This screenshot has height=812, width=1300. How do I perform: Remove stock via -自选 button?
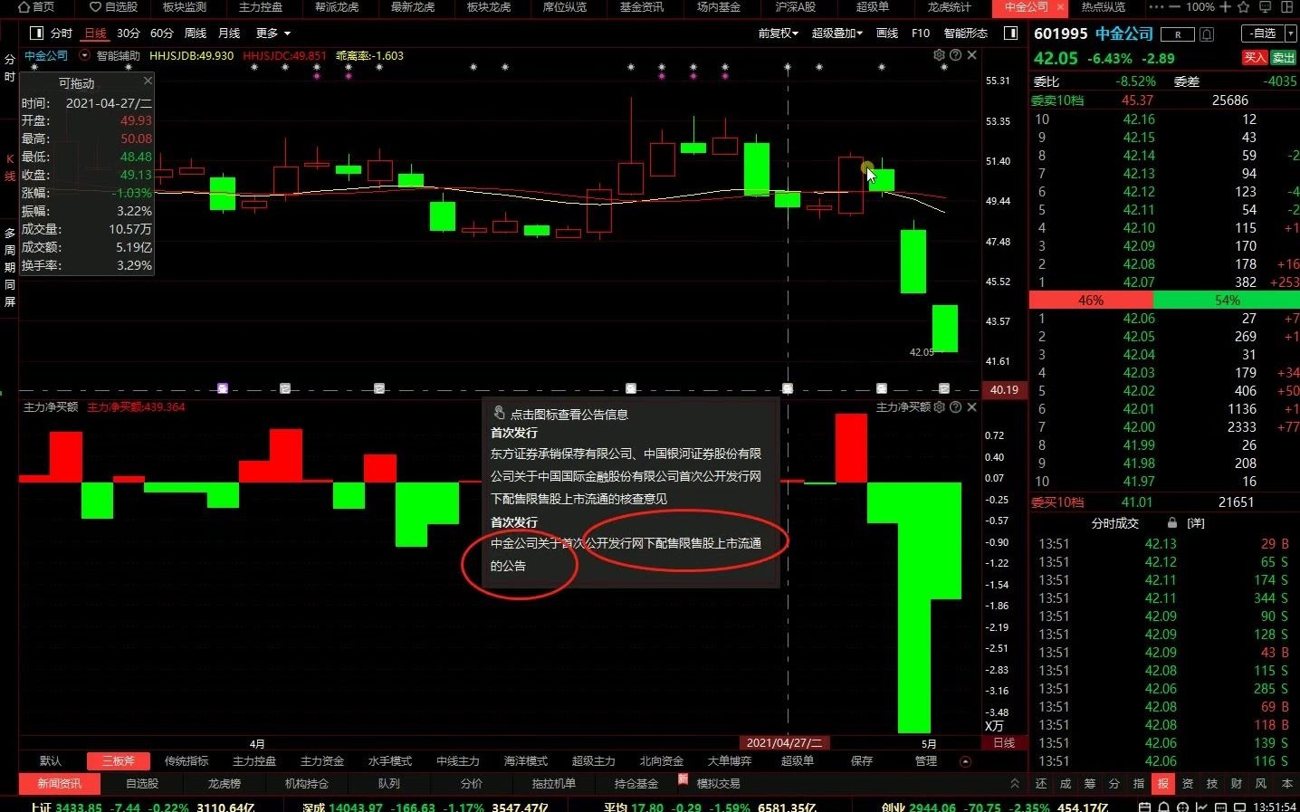coord(1263,33)
